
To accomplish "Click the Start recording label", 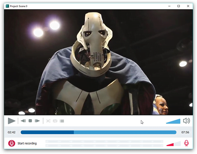I will [27, 144].
